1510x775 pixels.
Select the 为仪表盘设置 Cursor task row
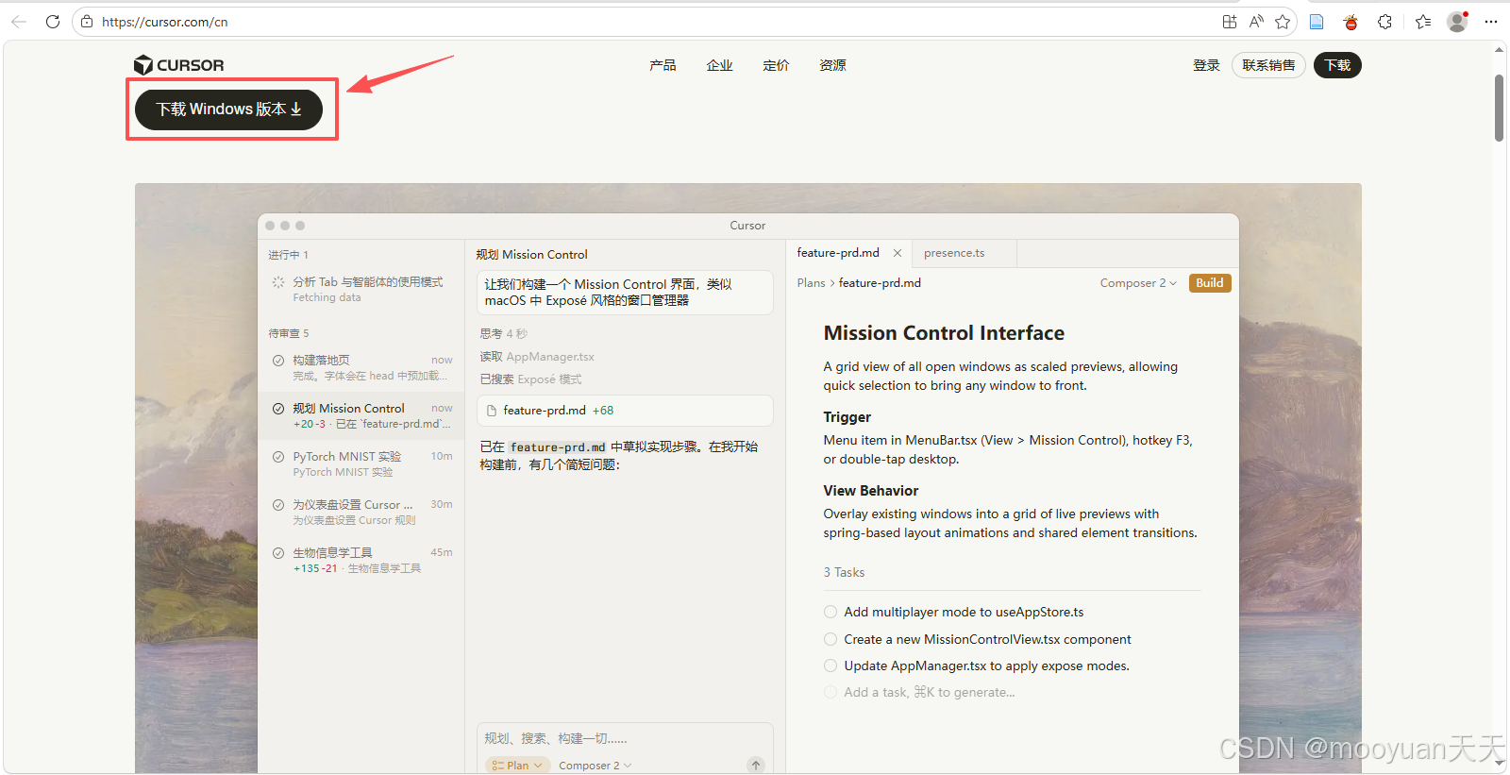pyautogui.click(x=362, y=512)
